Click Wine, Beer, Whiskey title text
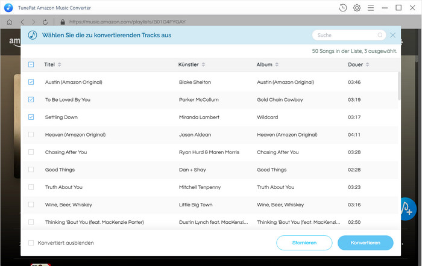This screenshot has width=422, height=266. pos(69,205)
